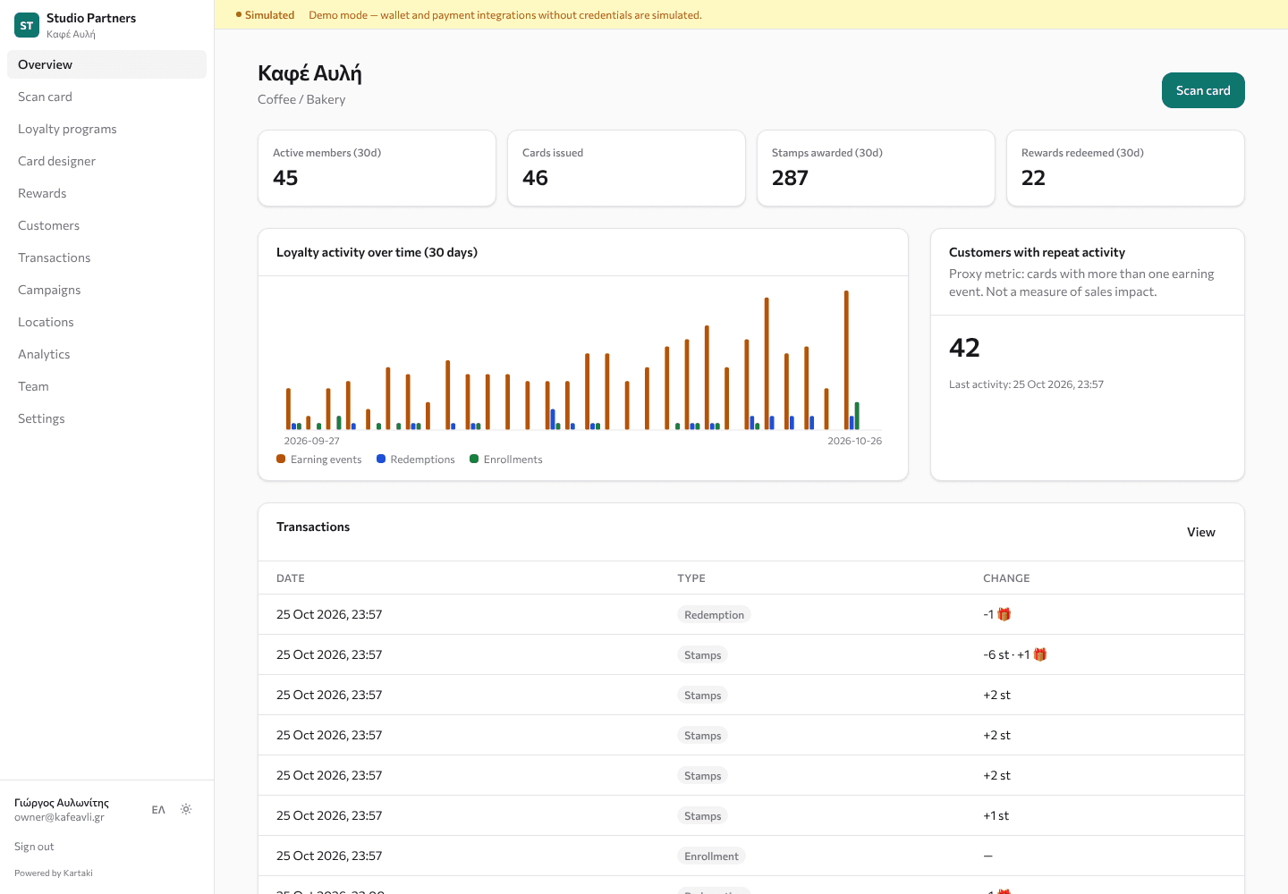1288x894 pixels.
Task: Click the Simulated demo mode banner
Action: [x=751, y=15]
